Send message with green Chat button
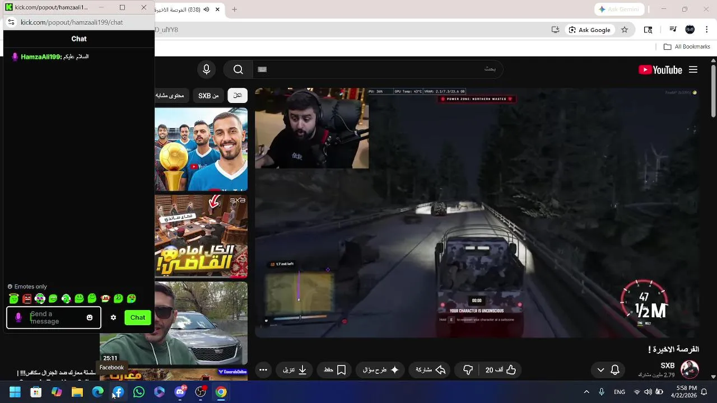 pyautogui.click(x=138, y=317)
